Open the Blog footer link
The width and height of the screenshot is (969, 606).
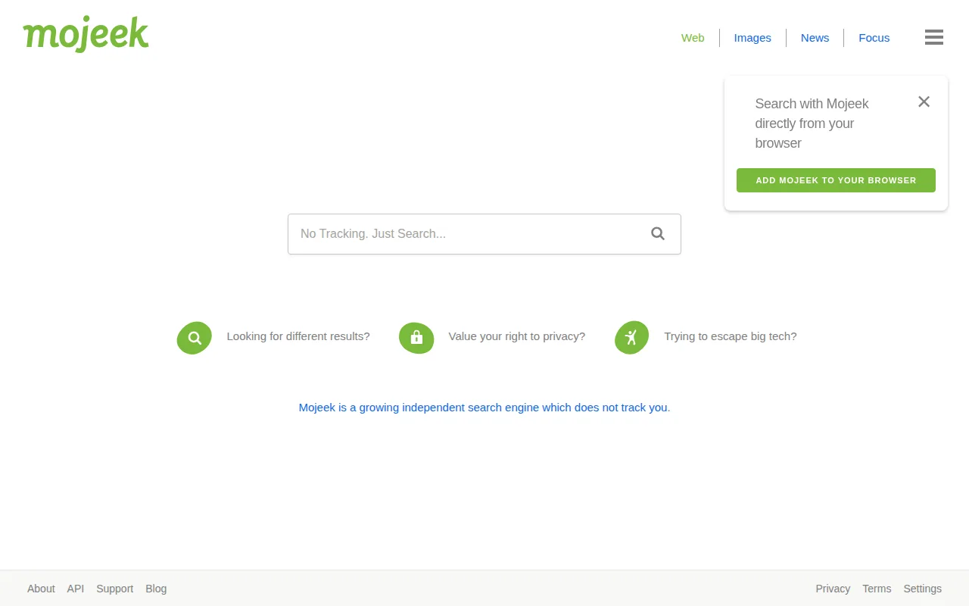tap(156, 589)
